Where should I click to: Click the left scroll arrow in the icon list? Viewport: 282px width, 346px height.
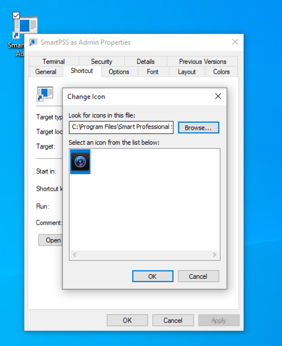[75, 255]
